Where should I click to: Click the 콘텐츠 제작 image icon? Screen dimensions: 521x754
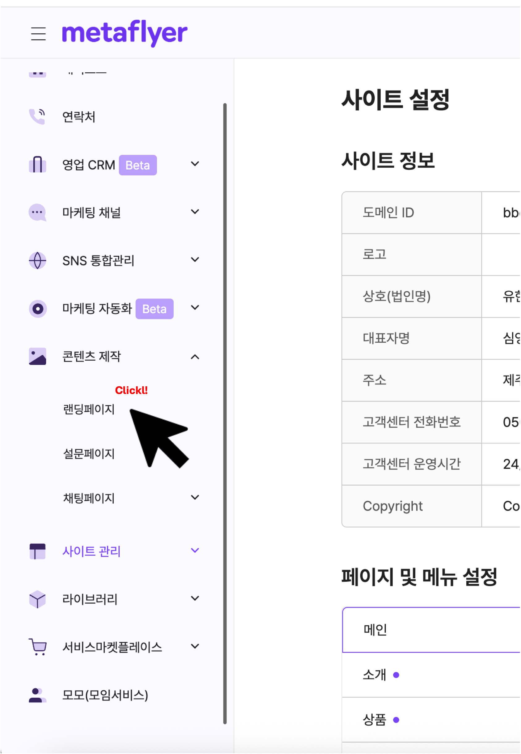(37, 356)
